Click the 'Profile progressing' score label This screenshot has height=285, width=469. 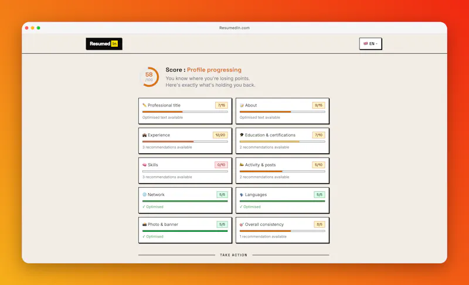coord(214,70)
